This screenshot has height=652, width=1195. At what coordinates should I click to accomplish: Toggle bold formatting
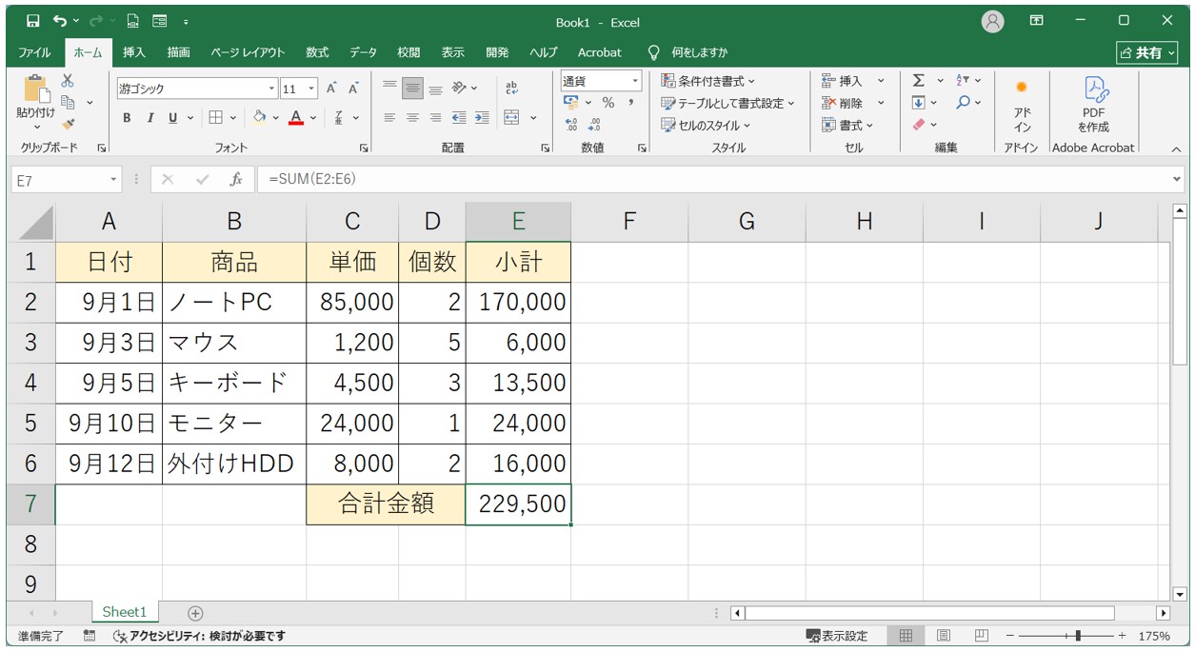(x=127, y=118)
